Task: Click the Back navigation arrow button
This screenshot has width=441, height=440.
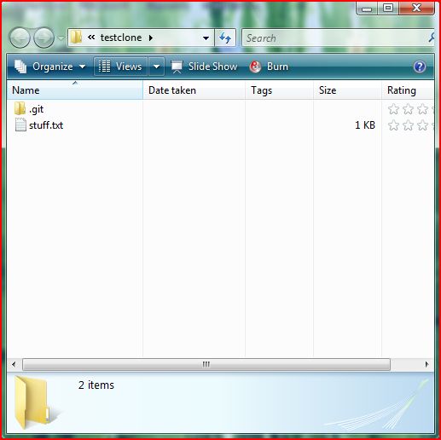Action: pyautogui.click(x=20, y=38)
